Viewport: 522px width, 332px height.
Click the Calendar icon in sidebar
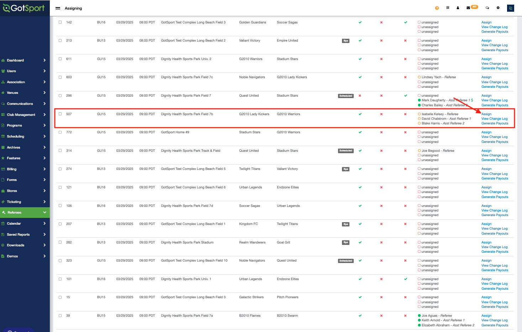coord(3,224)
